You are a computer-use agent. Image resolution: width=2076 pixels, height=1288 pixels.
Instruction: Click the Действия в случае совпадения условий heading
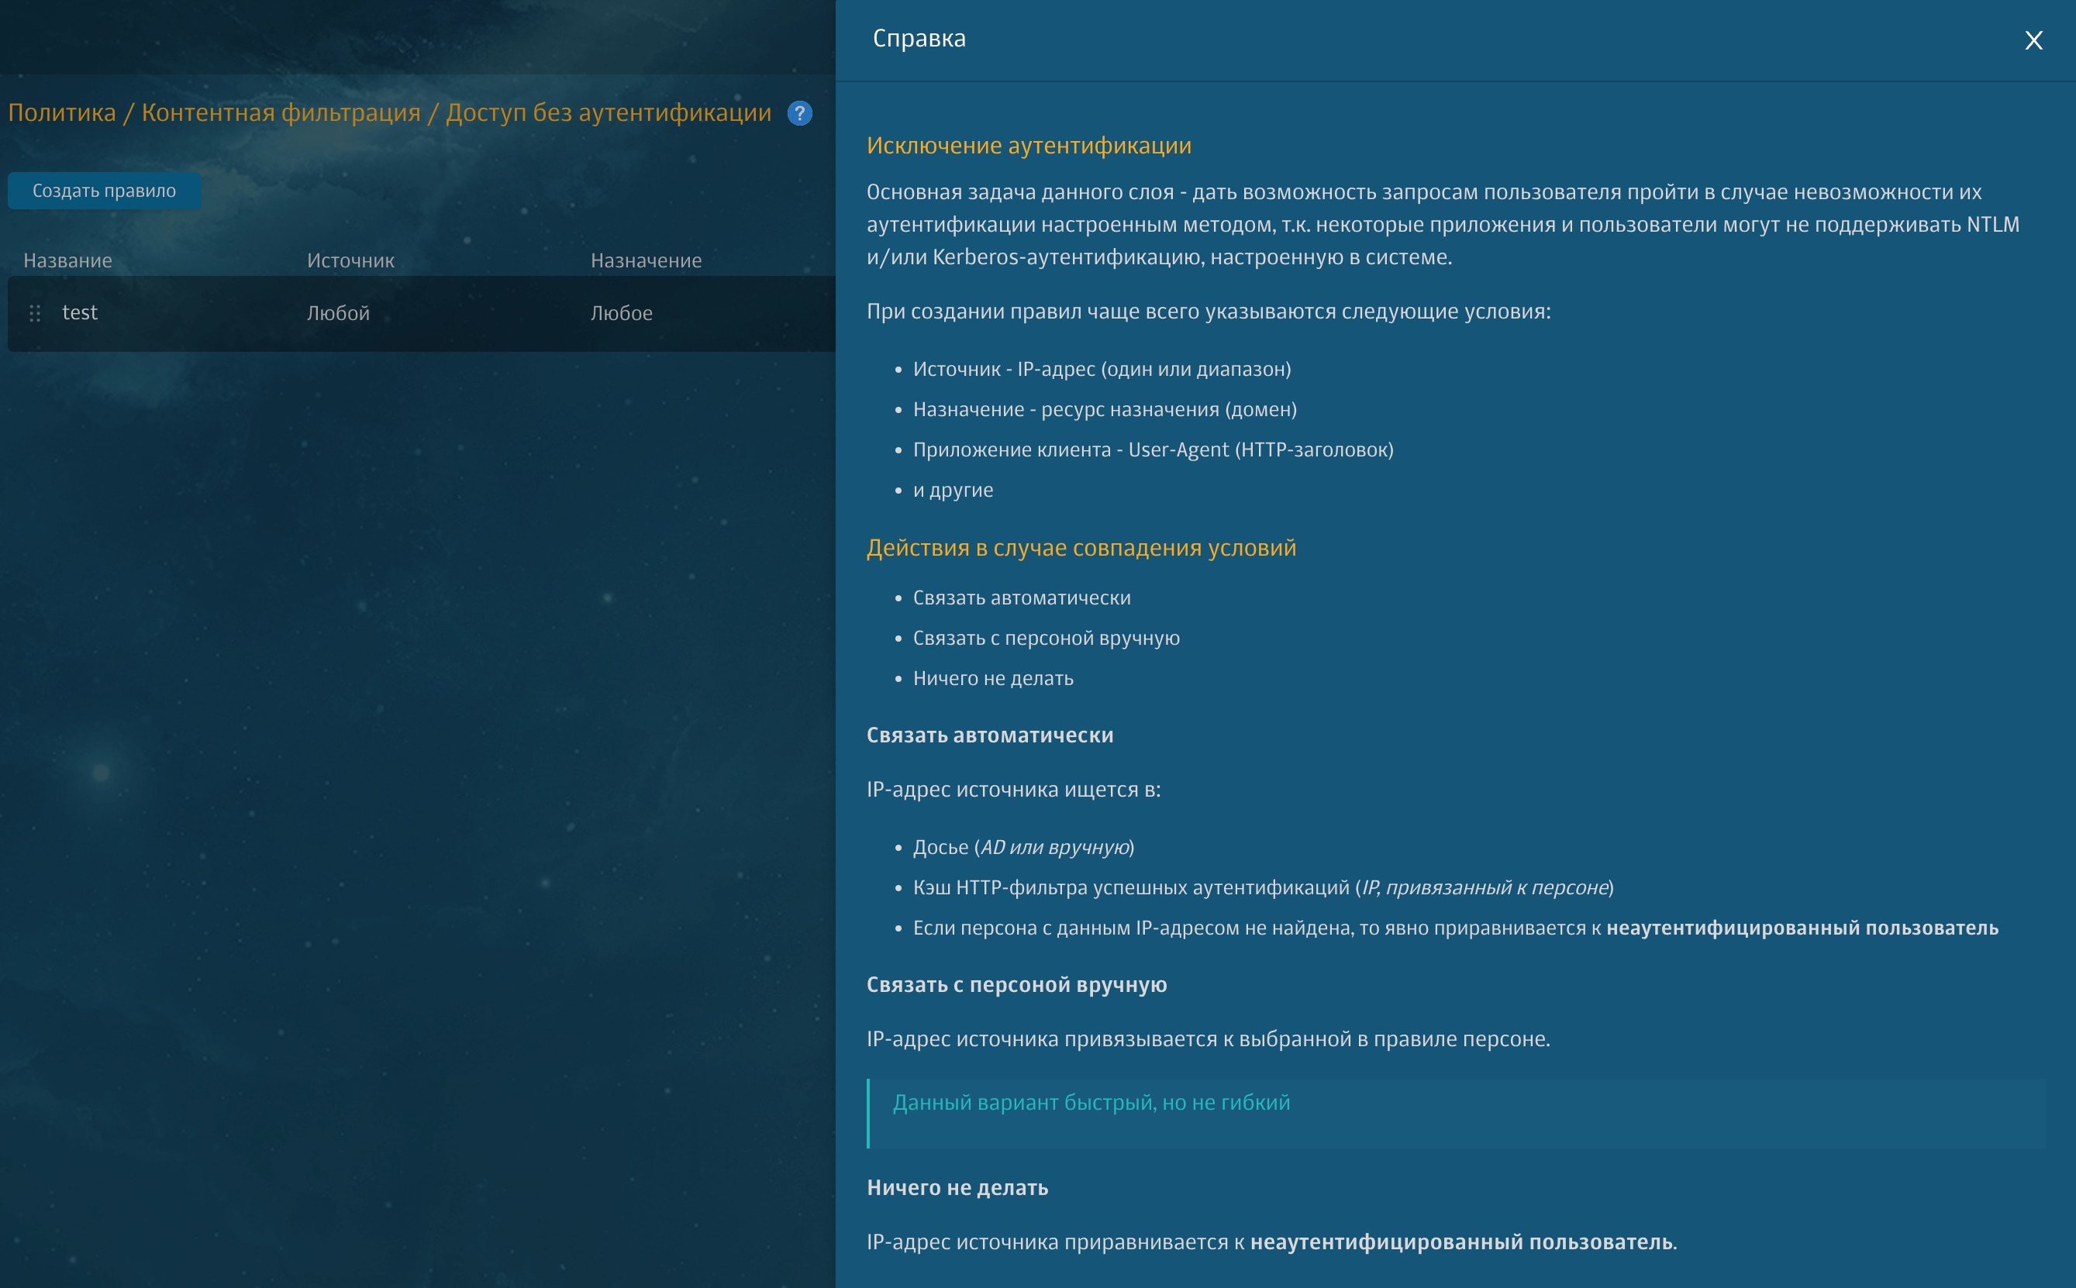point(1080,548)
